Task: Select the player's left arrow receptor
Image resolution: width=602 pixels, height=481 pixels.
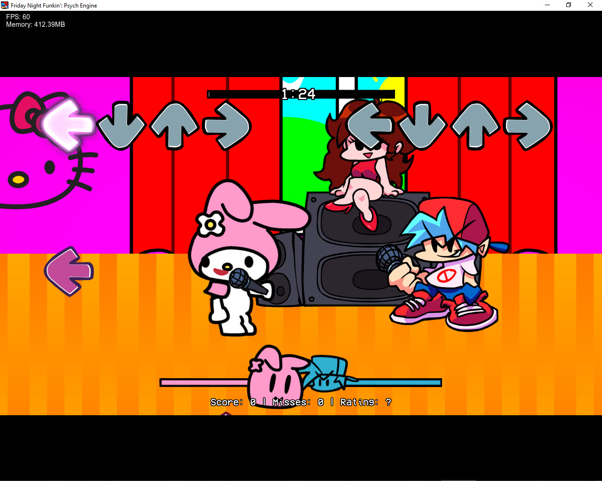Action: tap(372, 125)
